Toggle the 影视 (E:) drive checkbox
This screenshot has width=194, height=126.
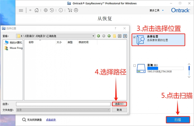point(135,65)
